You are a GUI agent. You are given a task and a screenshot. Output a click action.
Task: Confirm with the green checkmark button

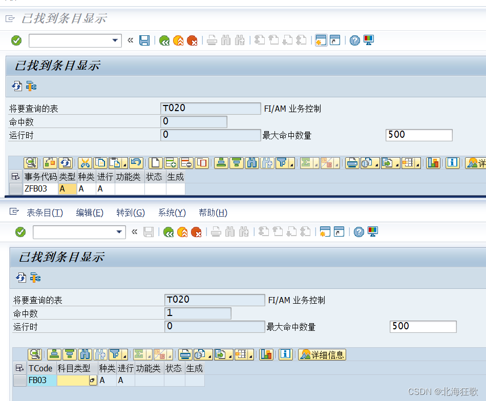point(16,40)
